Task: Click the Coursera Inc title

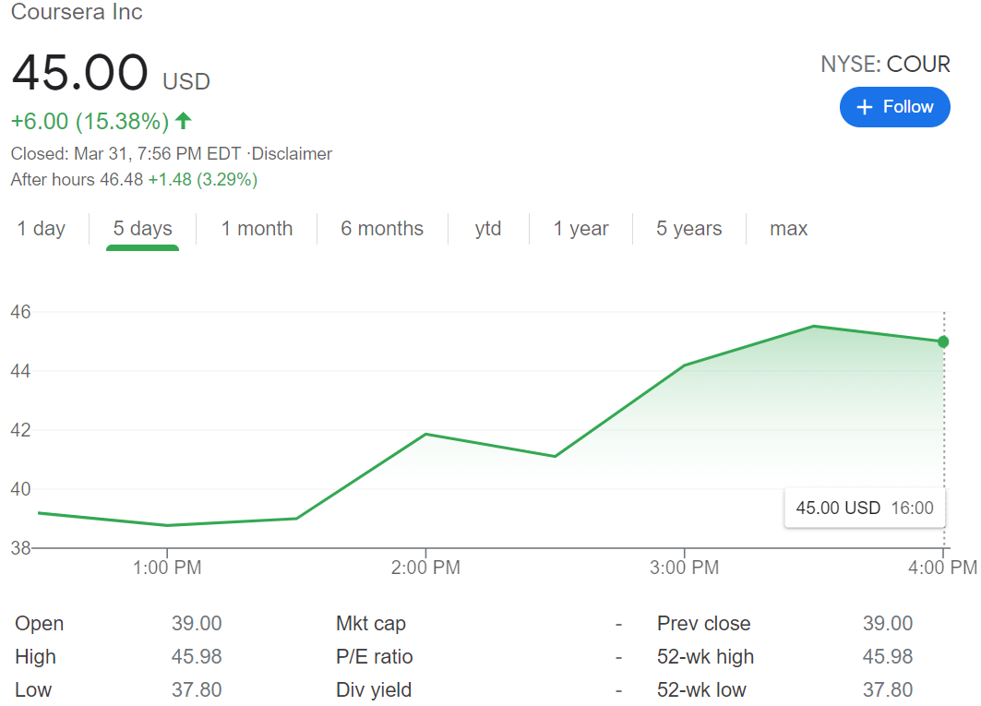Action: 77,11
